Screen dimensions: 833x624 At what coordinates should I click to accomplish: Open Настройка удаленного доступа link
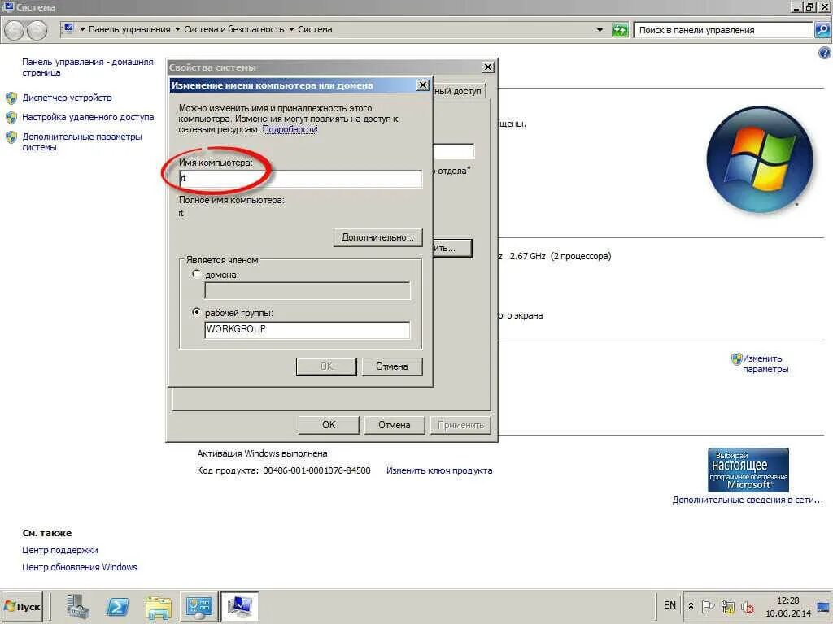[88, 117]
